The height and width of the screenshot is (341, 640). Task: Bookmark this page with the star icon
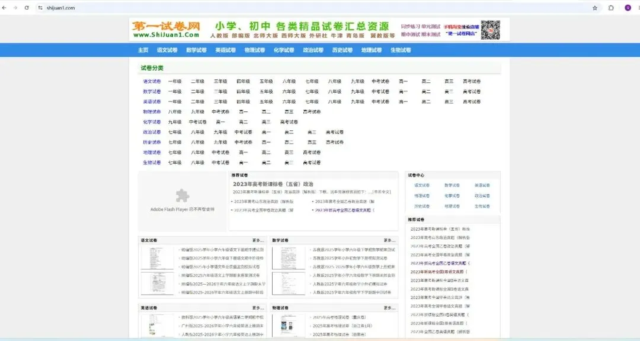point(595,8)
